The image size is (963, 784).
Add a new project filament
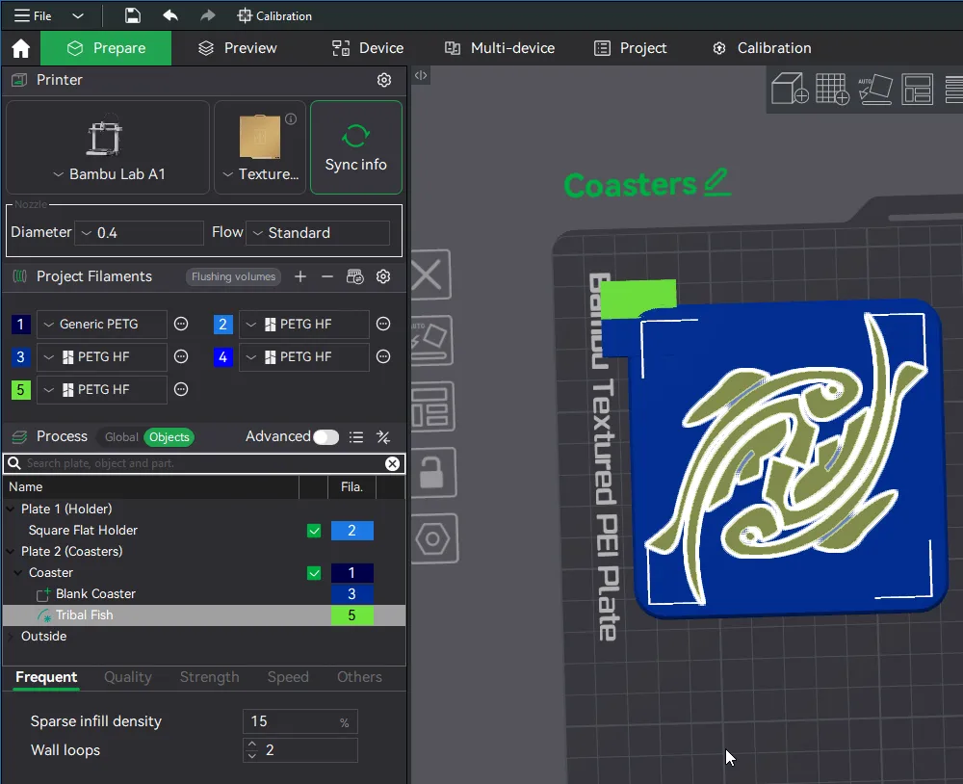(x=300, y=276)
